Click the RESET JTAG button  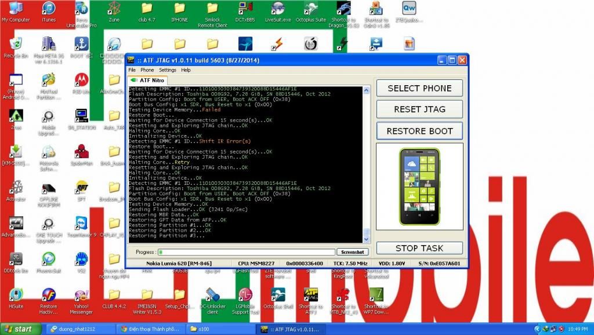(x=419, y=110)
